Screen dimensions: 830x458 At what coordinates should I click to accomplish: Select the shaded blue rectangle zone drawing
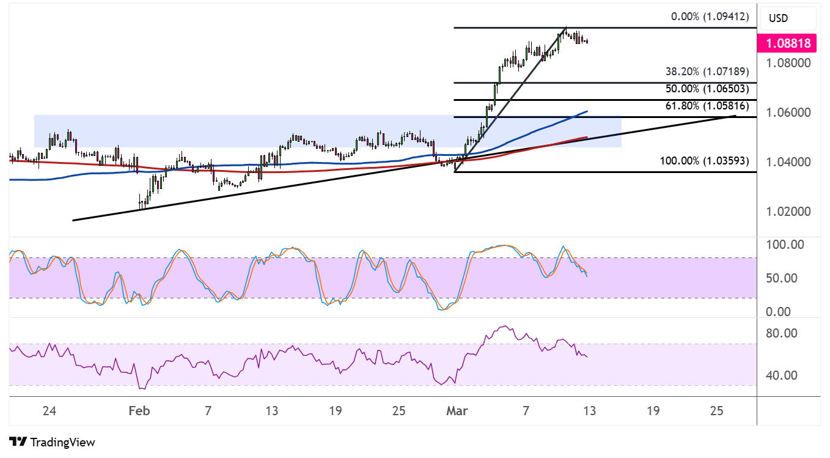click(x=328, y=131)
